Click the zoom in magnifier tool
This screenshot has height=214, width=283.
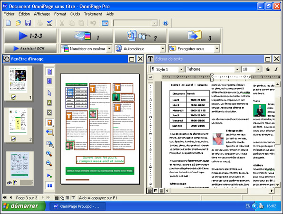pos(49,154)
